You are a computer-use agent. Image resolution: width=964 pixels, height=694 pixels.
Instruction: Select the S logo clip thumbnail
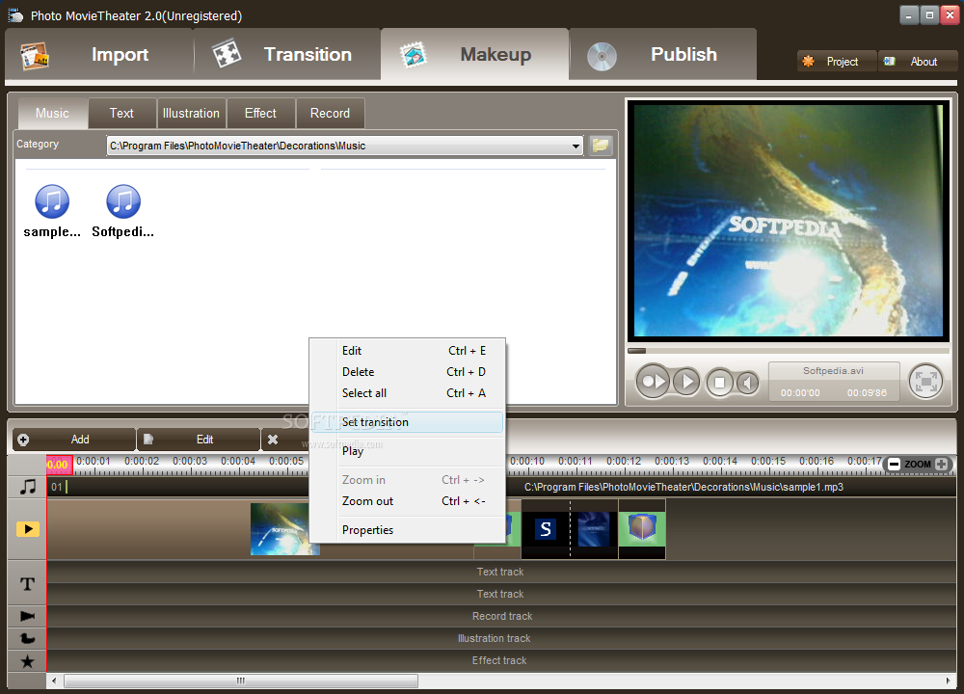[x=546, y=528]
